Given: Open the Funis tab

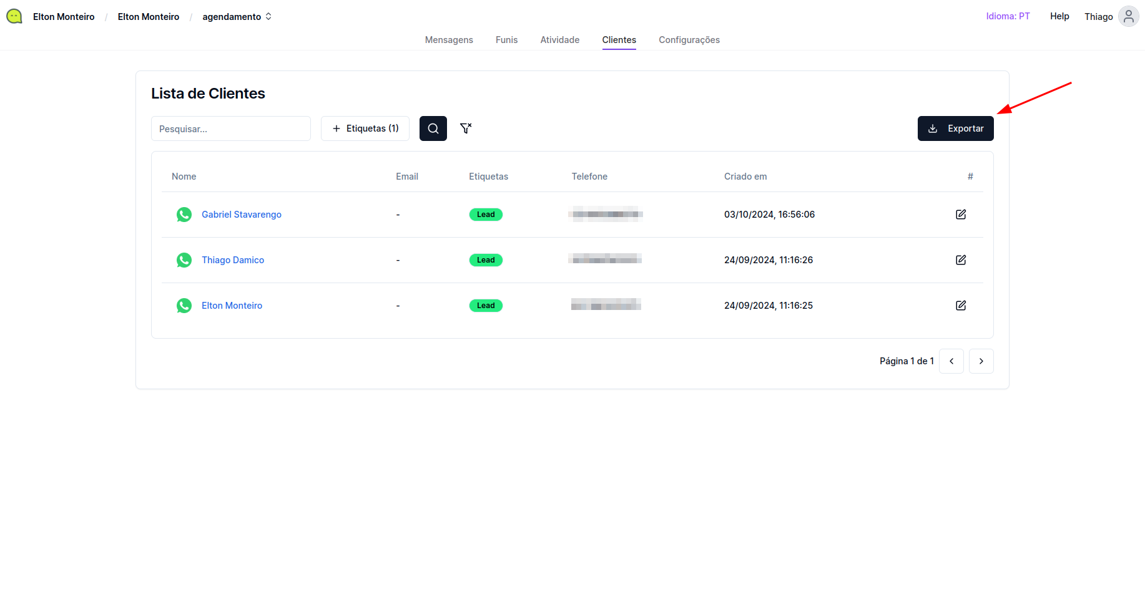Looking at the screenshot, I should [x=506, y=40].
